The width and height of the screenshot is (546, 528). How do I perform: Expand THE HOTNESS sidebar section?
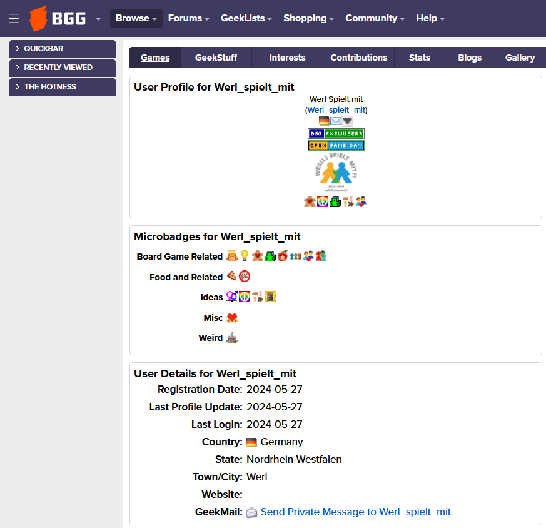pyautogui.click(x=63, y=87)
